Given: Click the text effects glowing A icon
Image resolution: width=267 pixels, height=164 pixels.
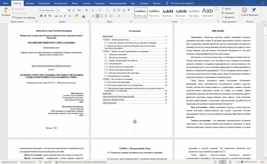Looking at the screenshot, I should pos(70,16).
